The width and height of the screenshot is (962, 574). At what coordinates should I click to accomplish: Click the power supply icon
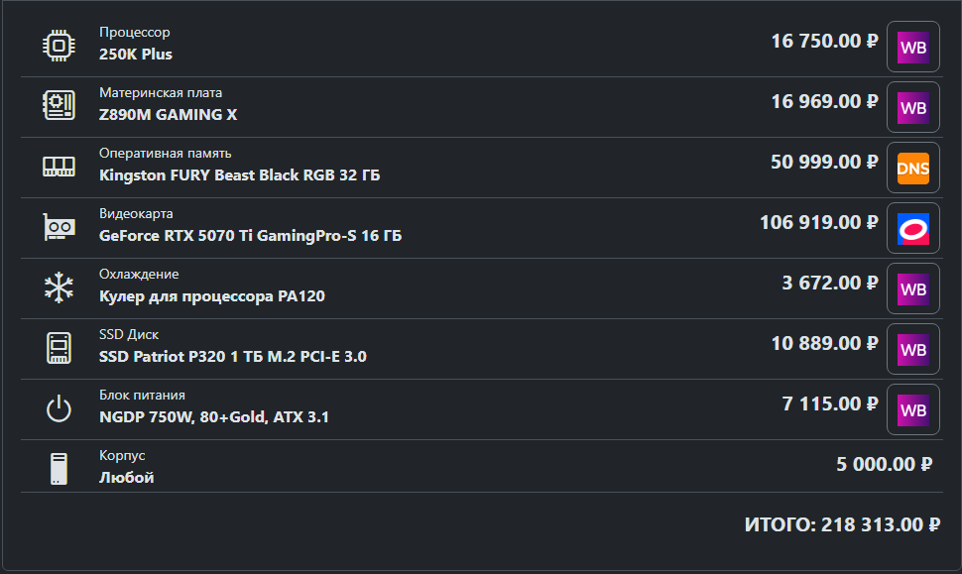(x=59, y=408)
